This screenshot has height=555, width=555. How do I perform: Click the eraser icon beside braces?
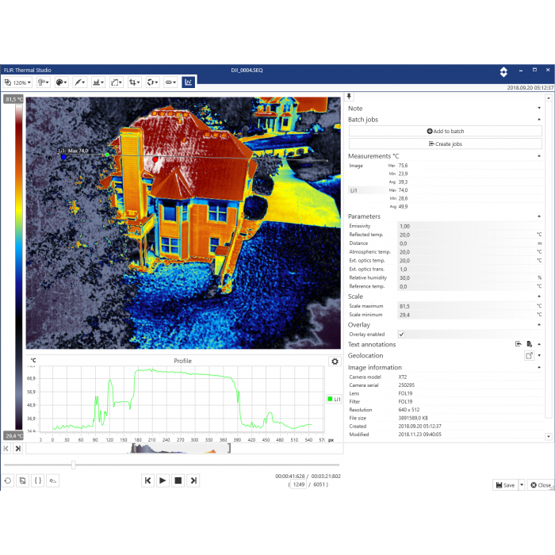(53, 480)
